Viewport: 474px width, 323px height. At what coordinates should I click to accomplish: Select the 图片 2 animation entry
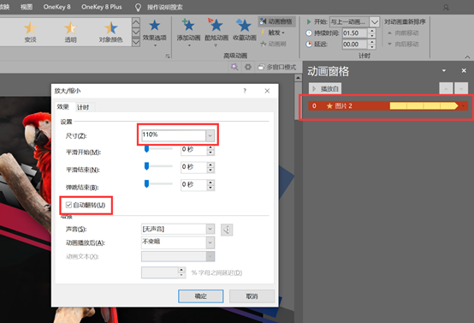coord(388,106)
